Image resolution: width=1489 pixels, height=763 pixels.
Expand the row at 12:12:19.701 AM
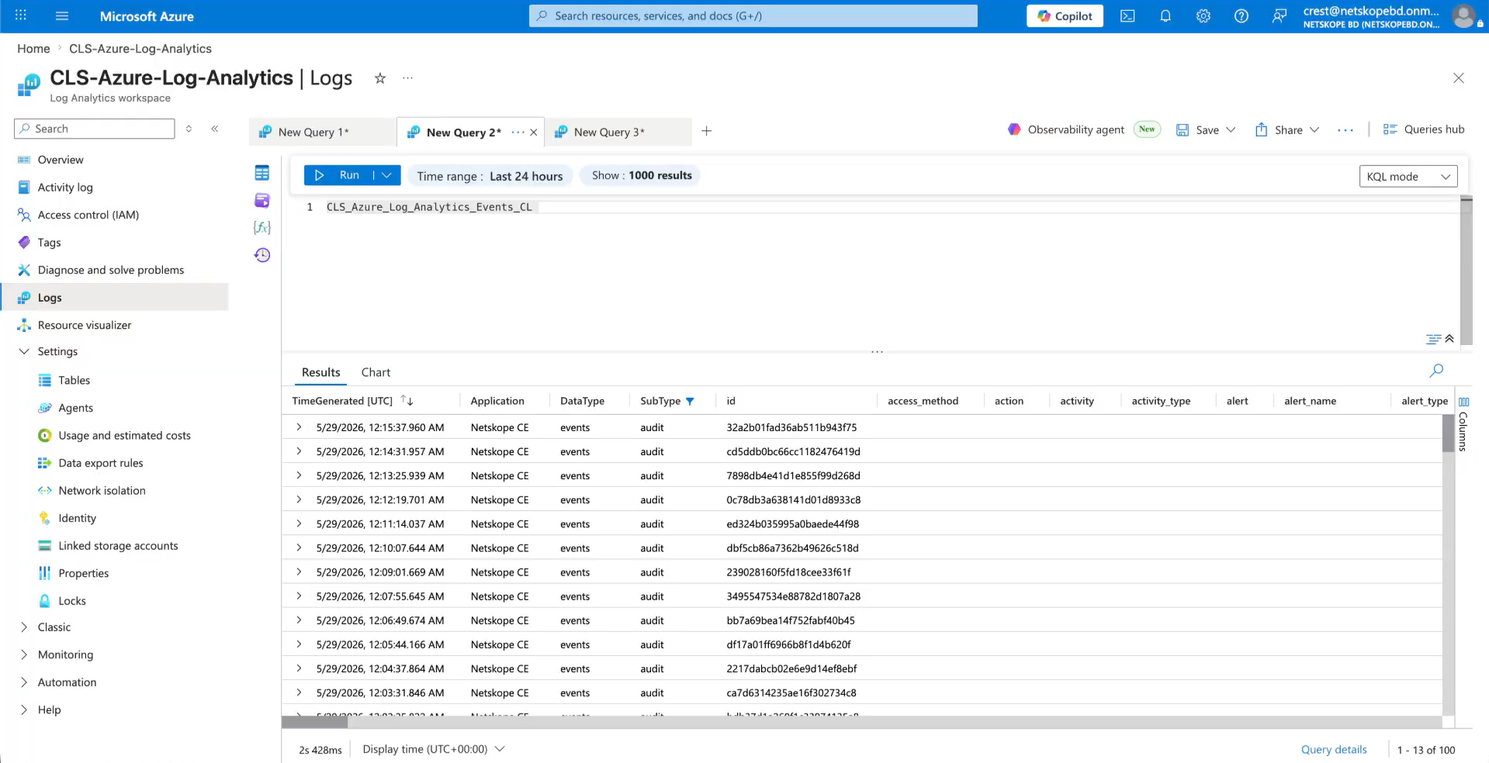click(x=299, y=499)
